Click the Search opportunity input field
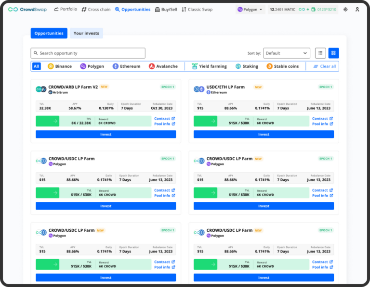The height and width of the screenshot is (287, 370). tap(88, 53)
